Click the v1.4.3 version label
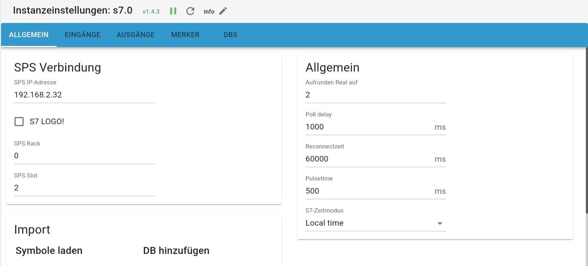588x266 pixels. coord(151,11)
